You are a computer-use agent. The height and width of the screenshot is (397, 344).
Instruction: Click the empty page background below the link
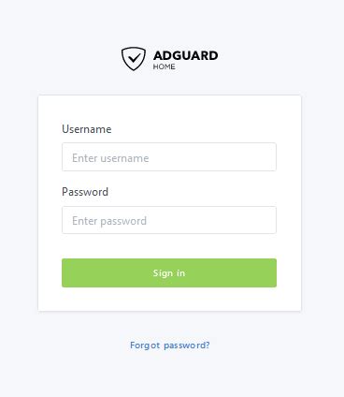170,375
